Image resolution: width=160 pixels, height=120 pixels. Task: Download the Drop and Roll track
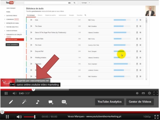tap(137, 51)
